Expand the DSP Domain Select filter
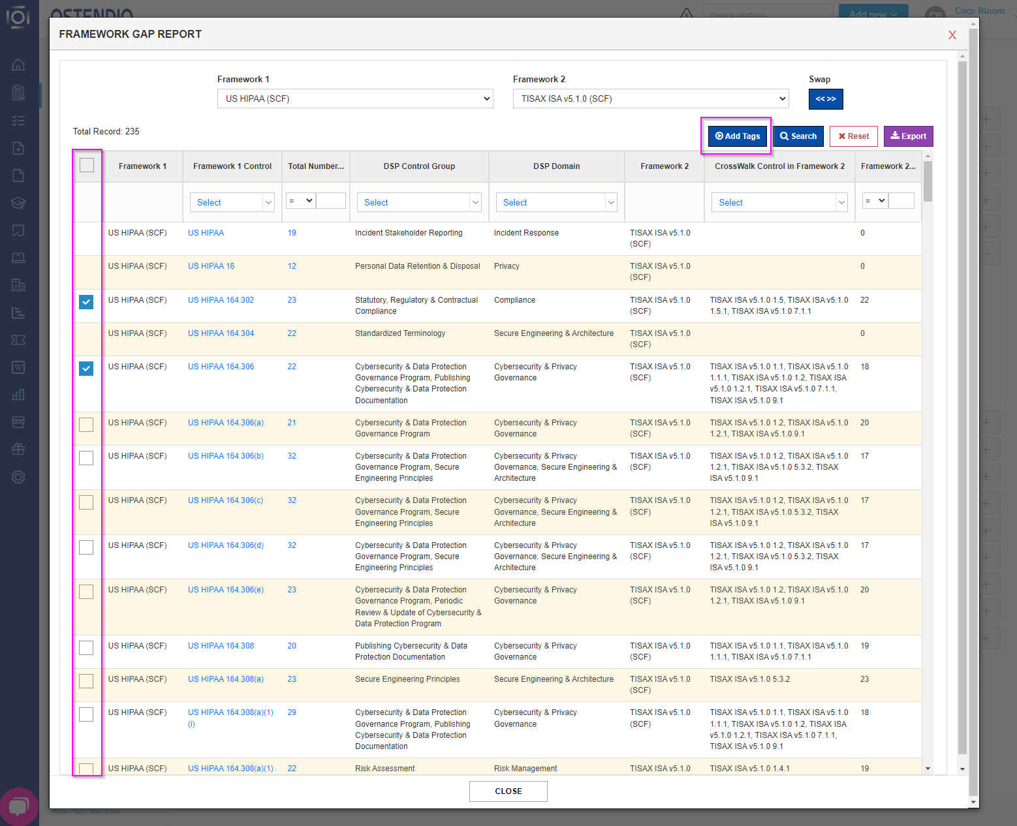Viewport: 1017px width, 826px height. (556, 202)
